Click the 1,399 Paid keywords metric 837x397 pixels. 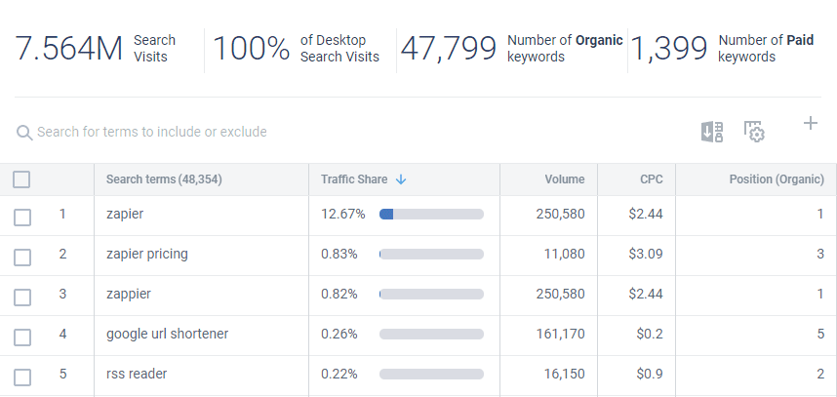point(722,49)
